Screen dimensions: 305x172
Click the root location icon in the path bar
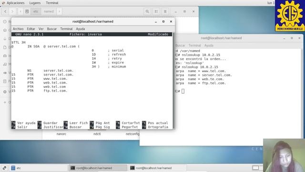pyautogui.click(x=27, y=11)
